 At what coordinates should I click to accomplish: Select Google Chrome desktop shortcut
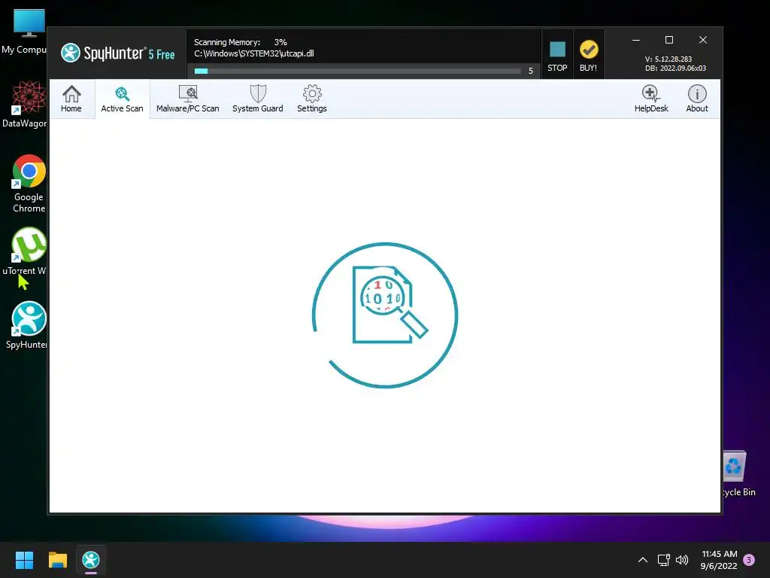coord(29,184)
